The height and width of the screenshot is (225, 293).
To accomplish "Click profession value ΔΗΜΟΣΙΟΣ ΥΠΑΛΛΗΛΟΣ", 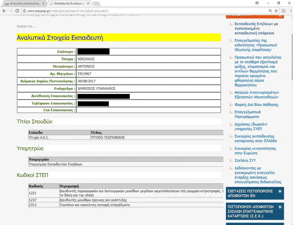I will tap(96, 89).
